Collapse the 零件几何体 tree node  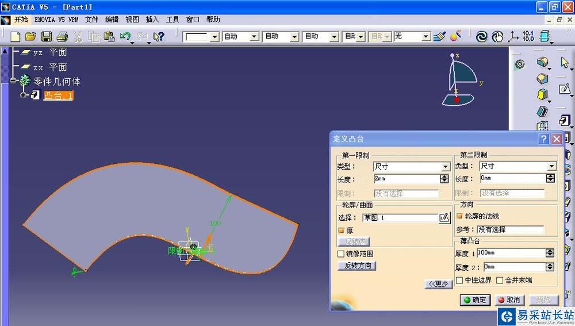coord(13,80)
